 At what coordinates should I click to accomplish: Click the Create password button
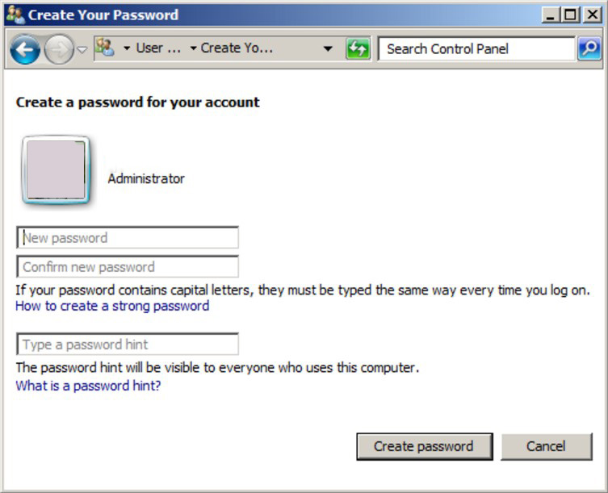tap(425, 446)
